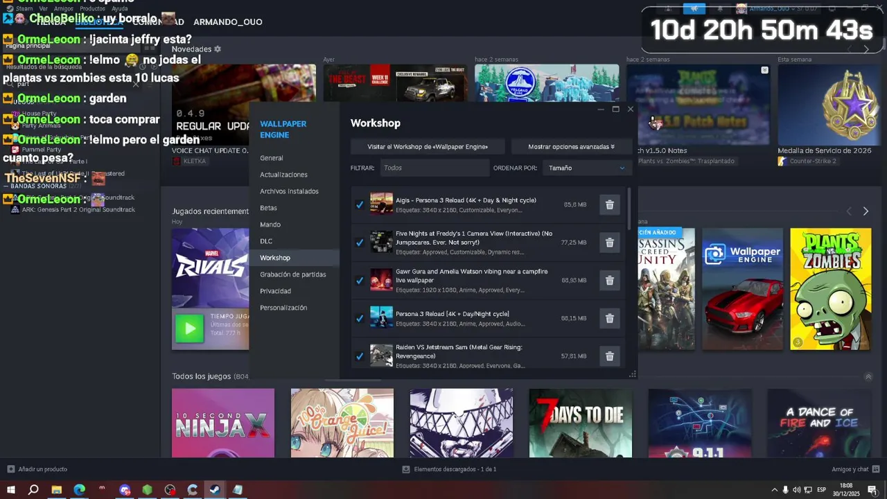Delete the Raiden VS Jetstream Sam item

coord(610,356)
